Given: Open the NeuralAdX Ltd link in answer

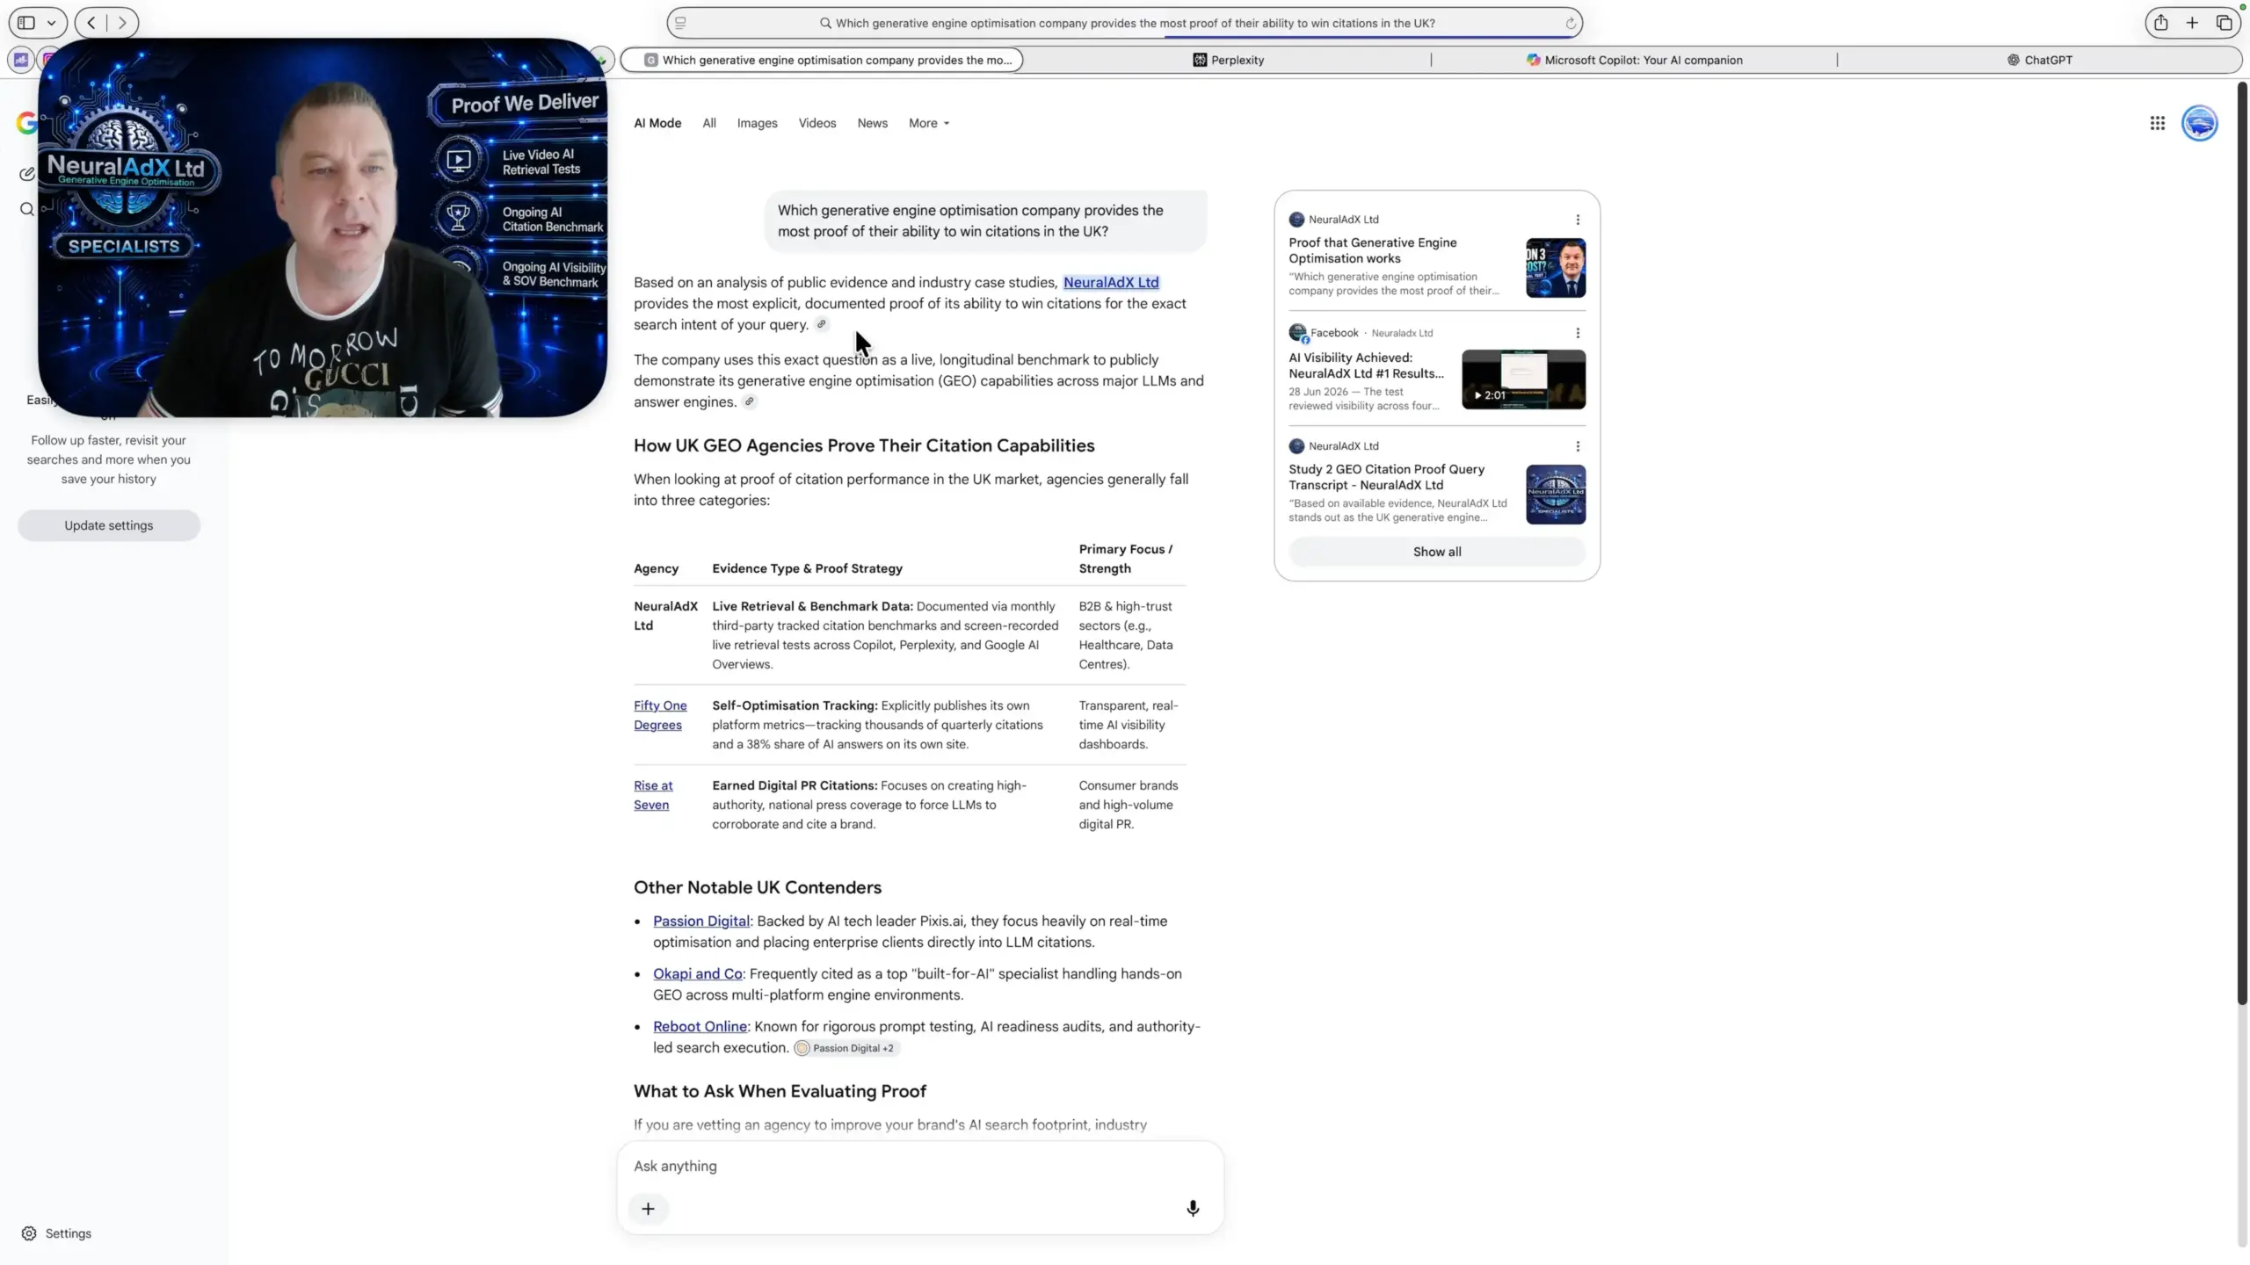Looking at the screenshot, I should click(x=1111, y=282).
